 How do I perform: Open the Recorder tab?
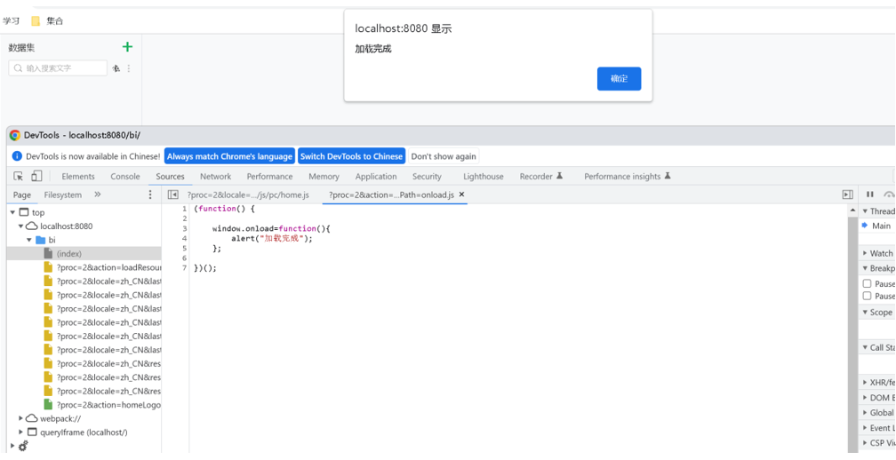[541, 177]
